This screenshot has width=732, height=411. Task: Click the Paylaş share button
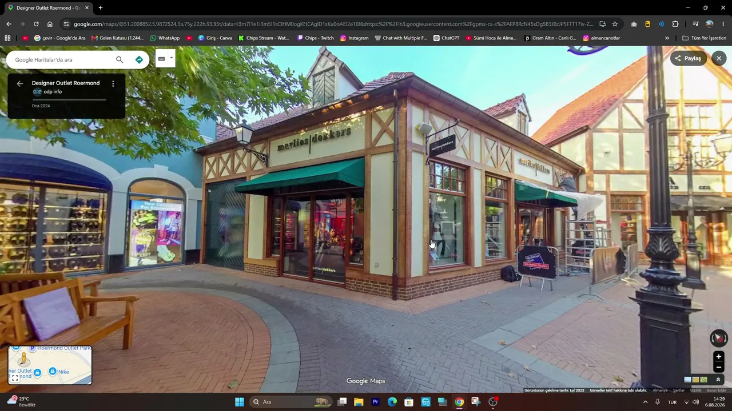point(689,58)
